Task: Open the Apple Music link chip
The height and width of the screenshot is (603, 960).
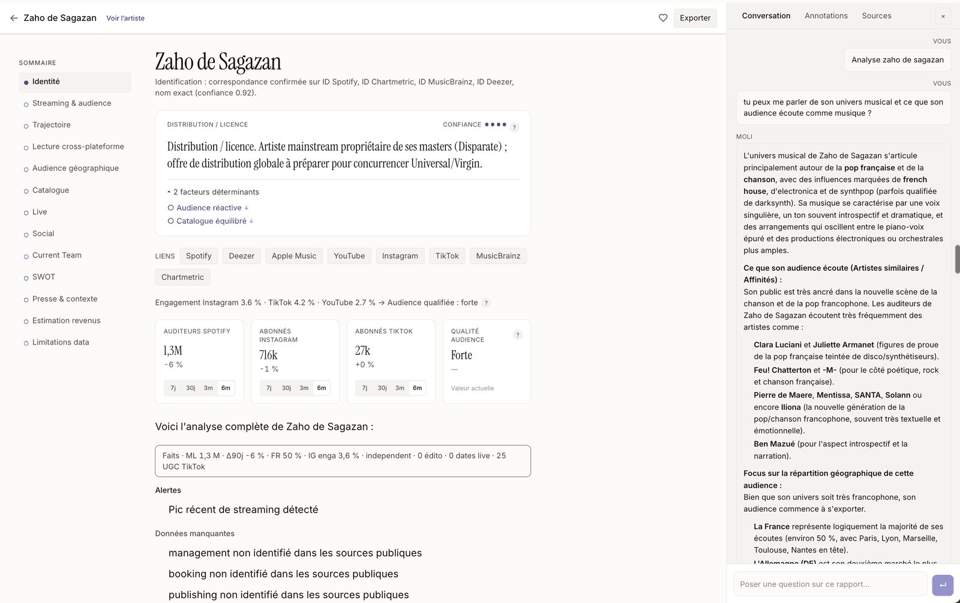Action: pyautogui.click(x=294, y=256)
